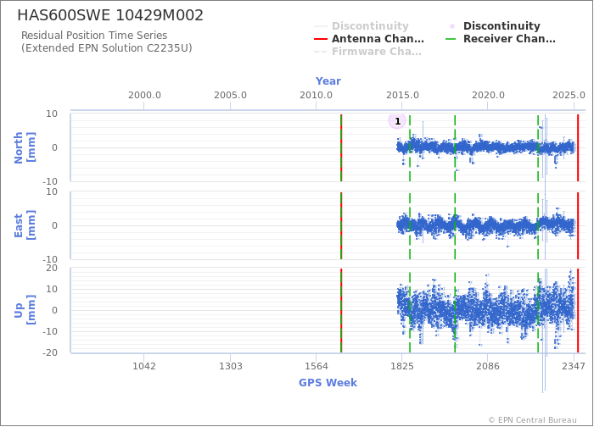Click the 2010.0 year tick label
Screen dimensions: 594x427
[x=316, y=95]
